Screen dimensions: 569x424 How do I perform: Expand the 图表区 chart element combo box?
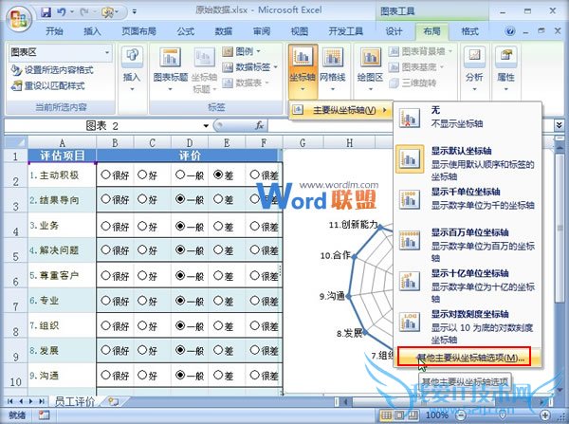(106, 52)
